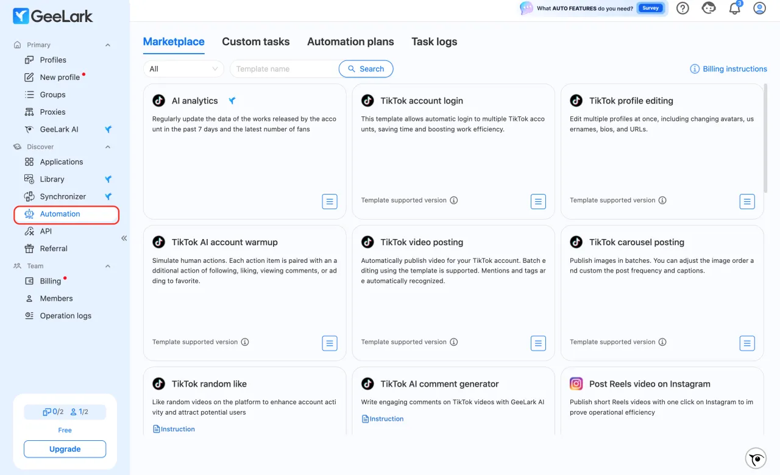Click Post Reels video on Instagram title
Image resolution: width=780 pixels, height=475 pixels.
(650, 384)
